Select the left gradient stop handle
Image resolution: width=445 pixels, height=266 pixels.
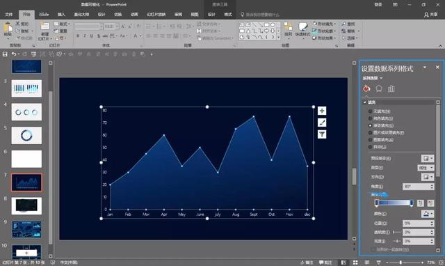click(x=377, y=203)
